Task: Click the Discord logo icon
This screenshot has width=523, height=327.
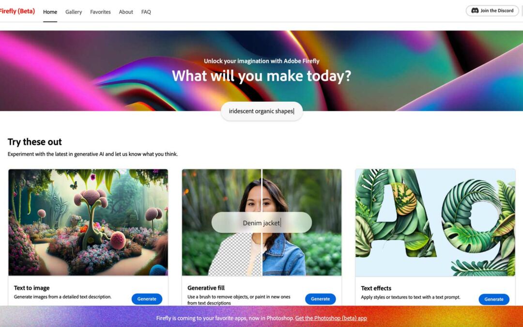Action: (x=475, y=11)
